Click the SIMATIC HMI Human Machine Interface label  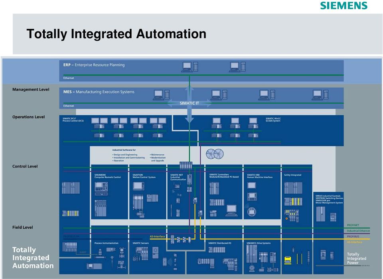pos(260,176)
